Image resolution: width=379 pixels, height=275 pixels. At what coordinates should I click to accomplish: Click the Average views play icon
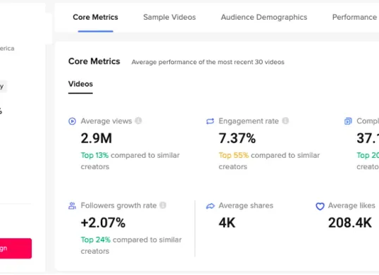(73, 121)
